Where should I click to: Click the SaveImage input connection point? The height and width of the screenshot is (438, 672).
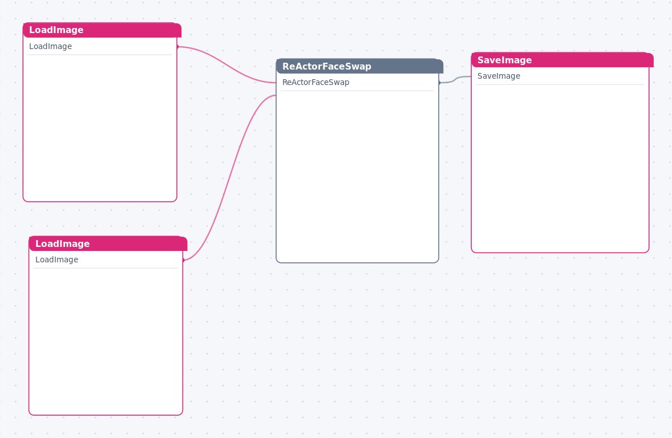471,76
